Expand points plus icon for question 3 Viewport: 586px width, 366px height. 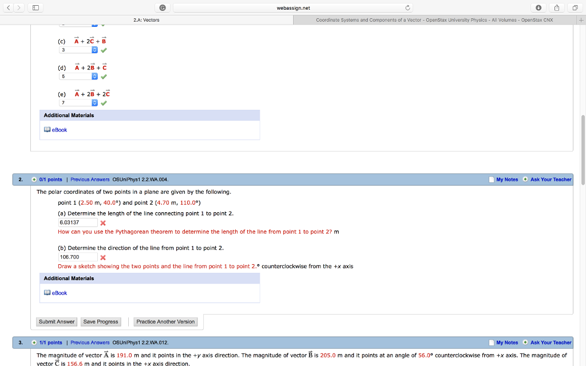pyautogui.click(x=34, y=343)
